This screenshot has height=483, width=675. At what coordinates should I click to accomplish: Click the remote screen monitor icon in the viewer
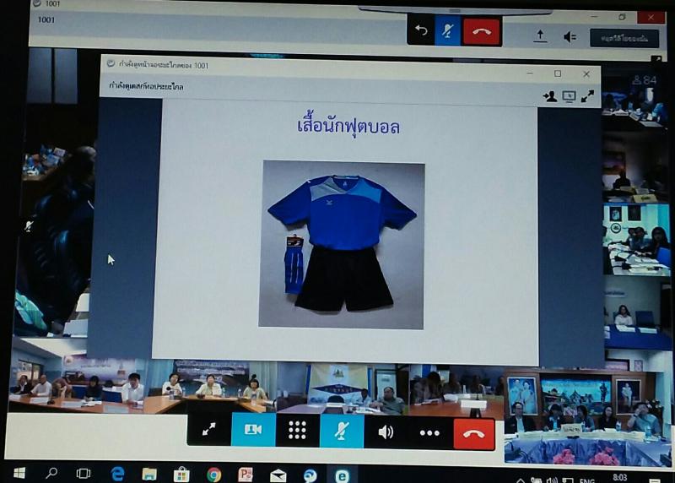click(569, 96)
